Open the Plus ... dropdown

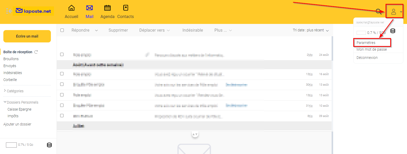pyautogui.click(x=223, y=30)
